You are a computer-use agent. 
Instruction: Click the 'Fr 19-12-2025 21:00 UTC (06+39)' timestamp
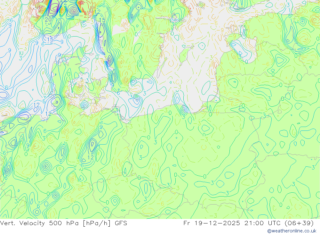[x=248, y=223]
